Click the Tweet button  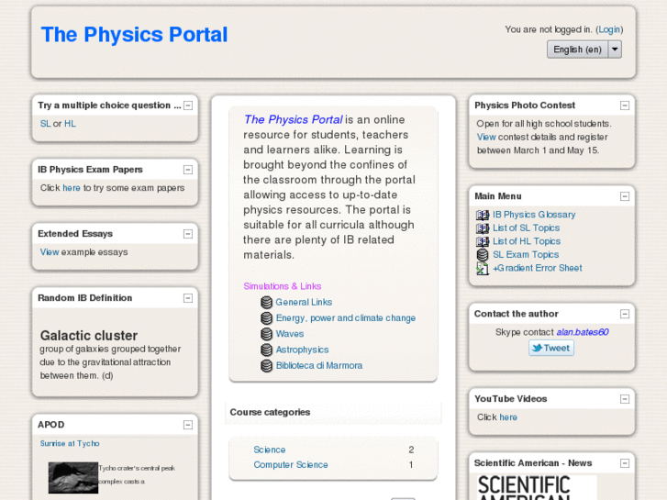(x=551, y=348)
